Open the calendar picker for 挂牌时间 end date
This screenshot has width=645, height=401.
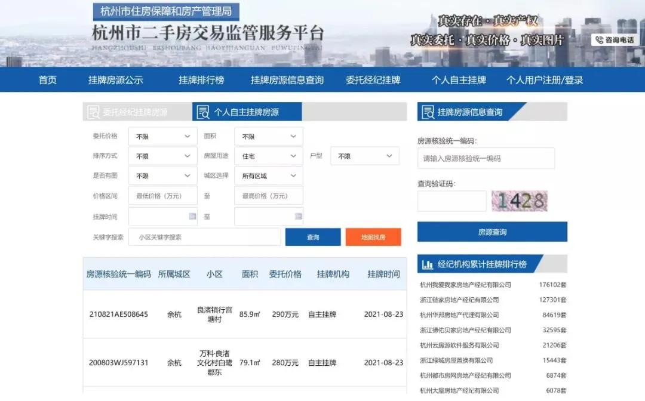point(298,216)
